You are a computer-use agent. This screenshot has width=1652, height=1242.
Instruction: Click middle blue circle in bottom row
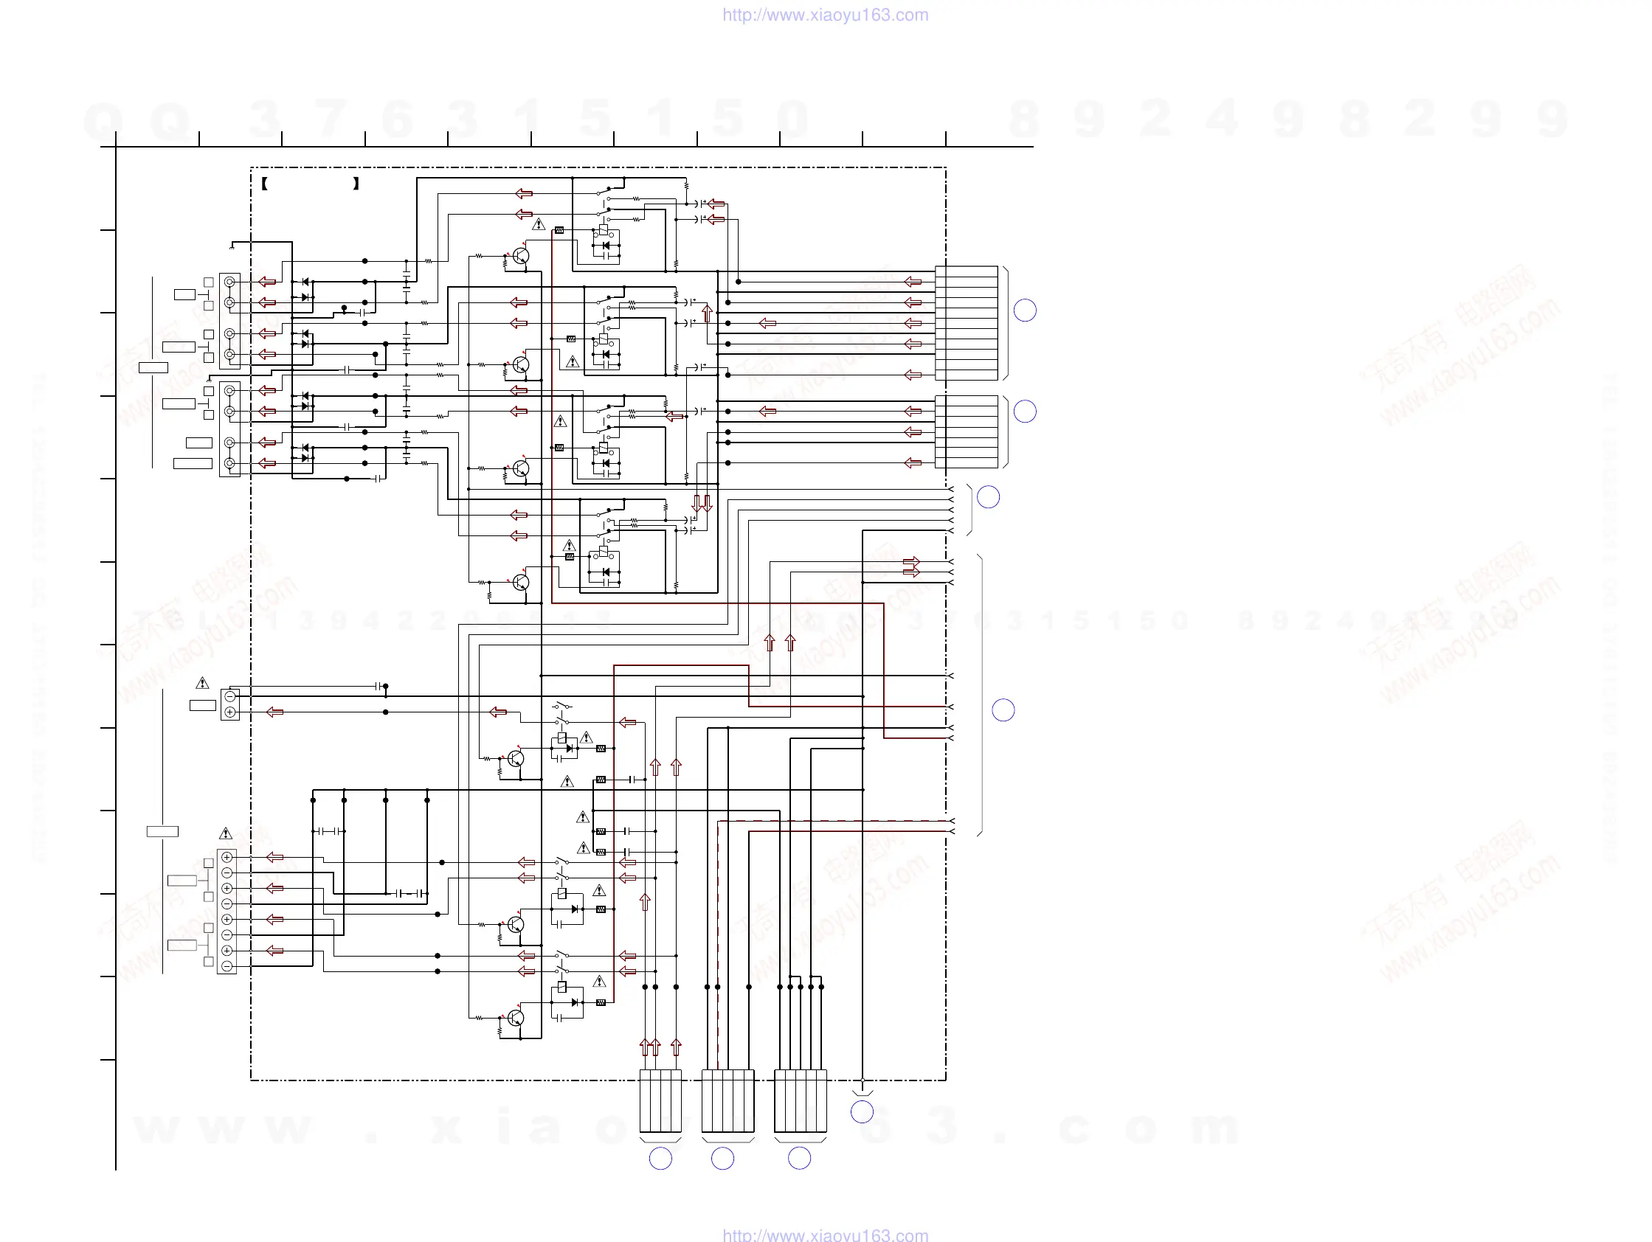point(722,1159)
